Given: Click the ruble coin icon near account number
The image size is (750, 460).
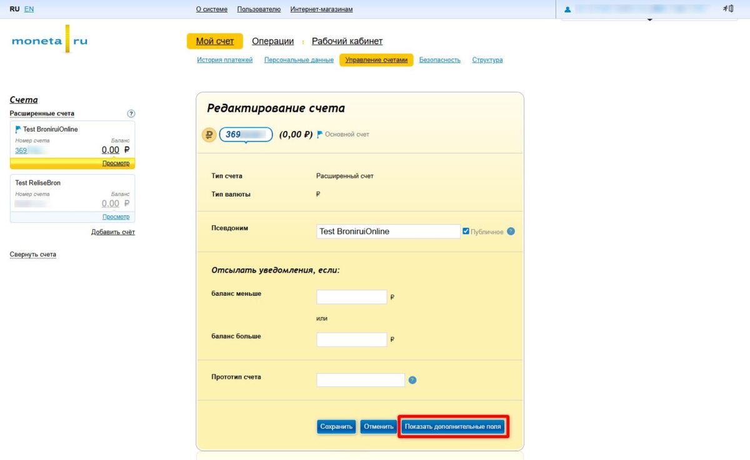Looking at the screenshot, I should 209,134.
